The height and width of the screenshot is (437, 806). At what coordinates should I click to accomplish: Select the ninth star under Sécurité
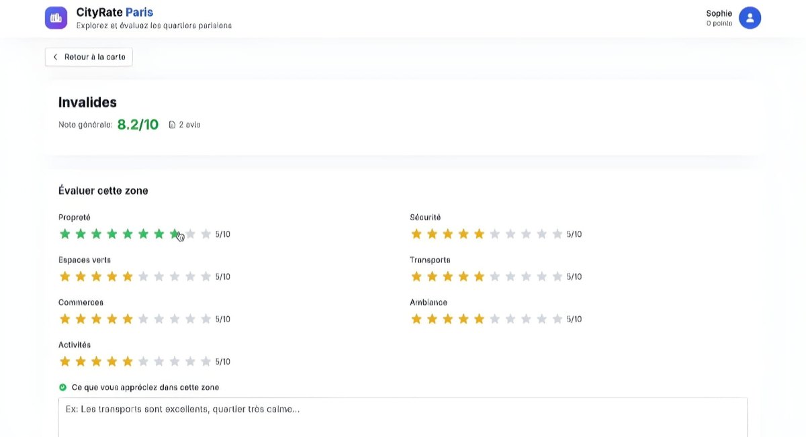541,234
